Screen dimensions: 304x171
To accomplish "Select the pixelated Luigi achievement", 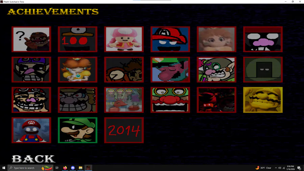I will 170,70.
